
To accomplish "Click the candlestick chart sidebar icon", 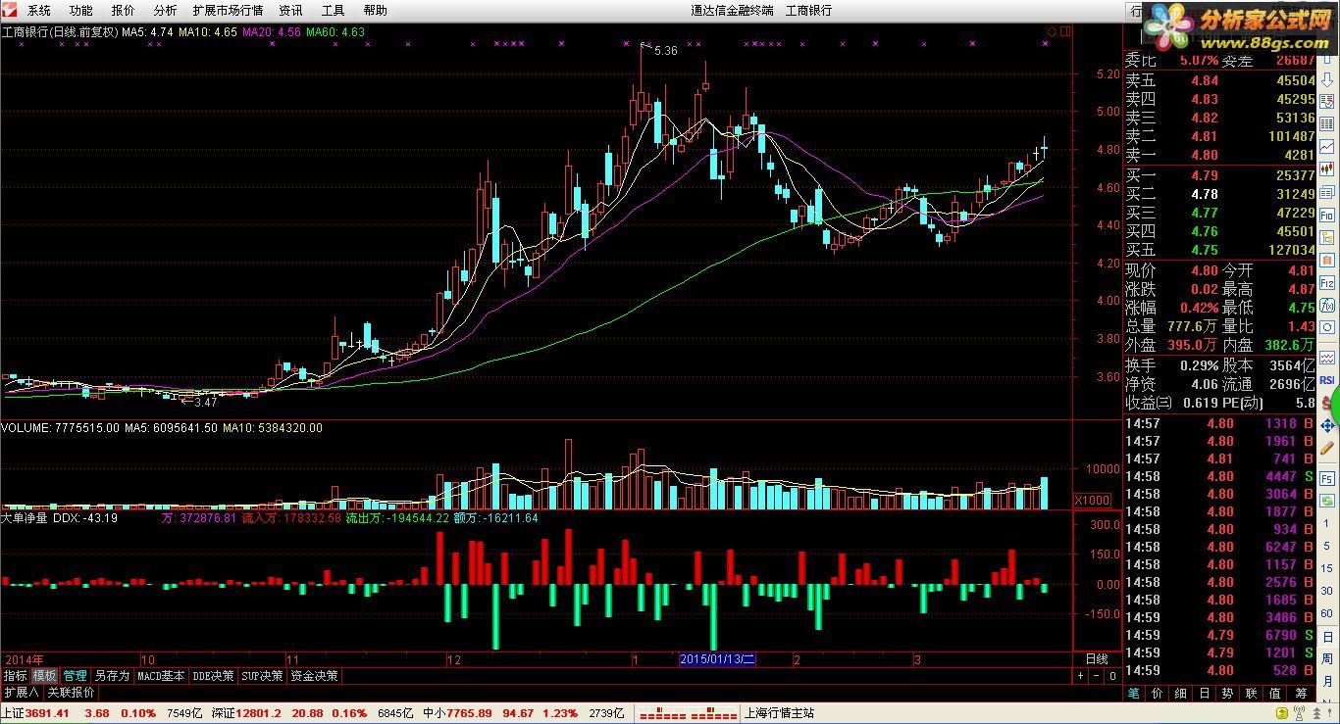I will tap(1327, 169).
